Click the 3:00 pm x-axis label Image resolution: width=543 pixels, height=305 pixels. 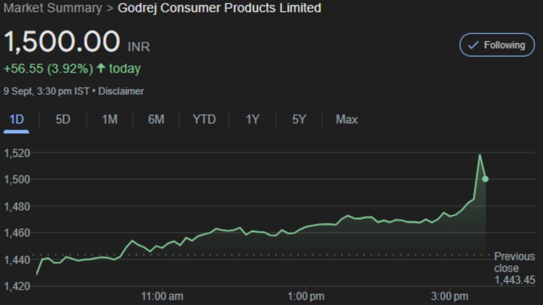pos(450,297)
